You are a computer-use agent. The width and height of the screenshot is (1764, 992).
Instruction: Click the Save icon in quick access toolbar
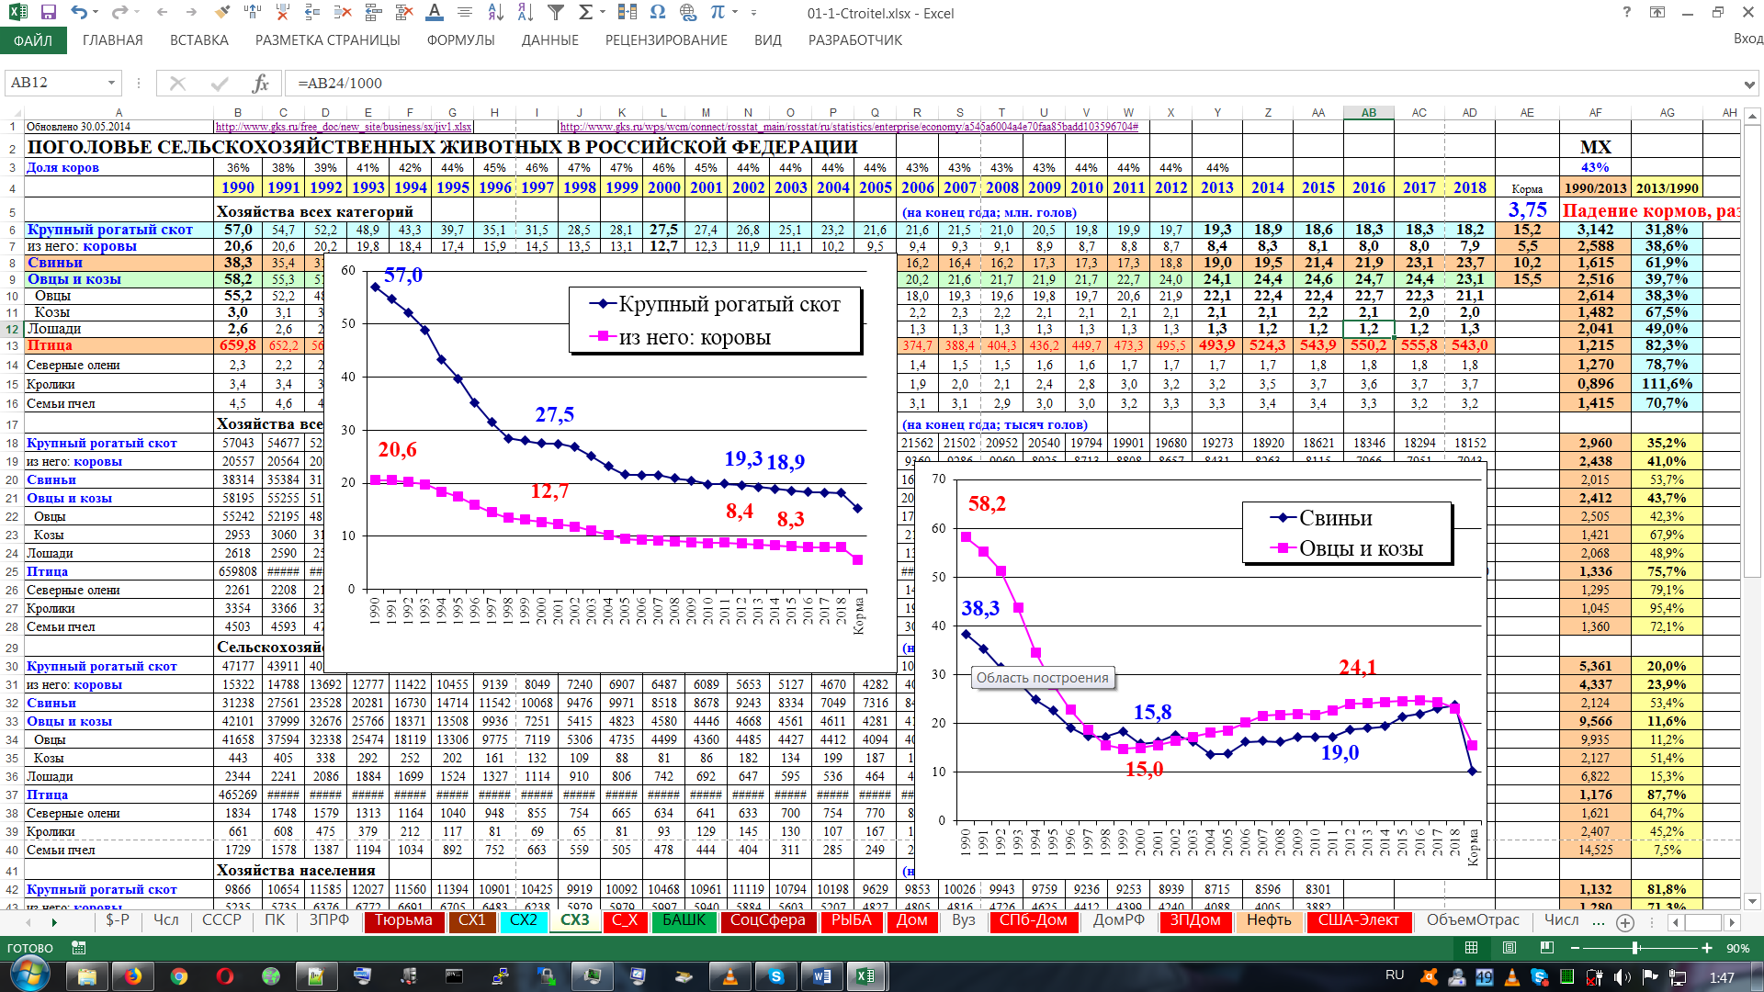pos(49,13)
